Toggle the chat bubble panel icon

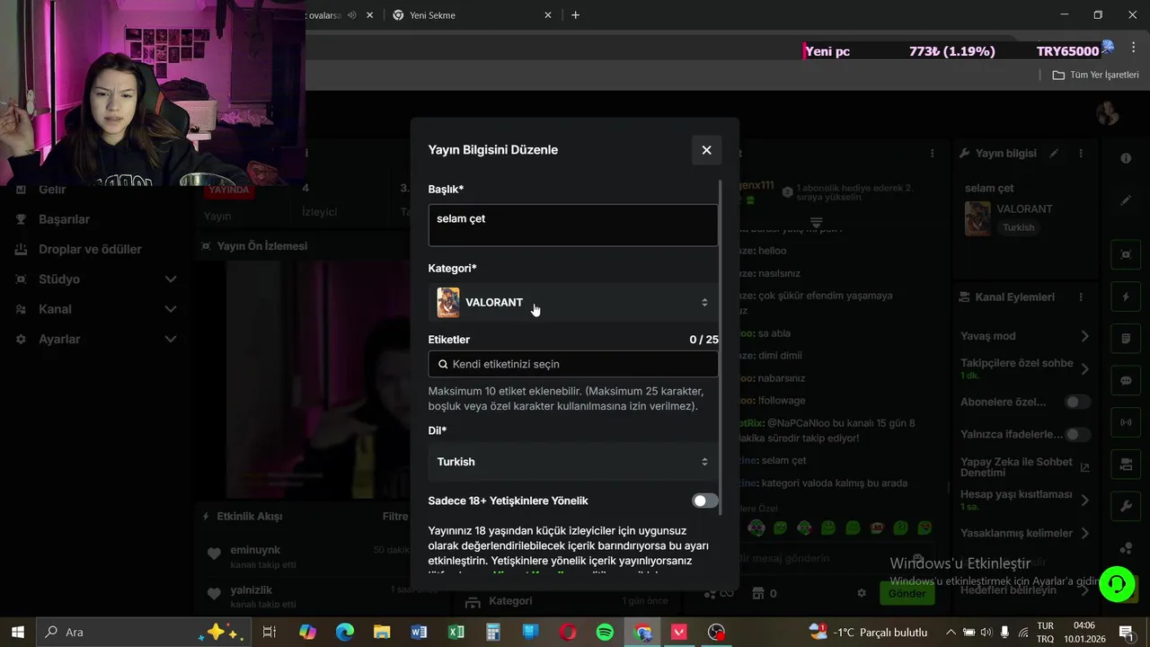(1126, 380)
